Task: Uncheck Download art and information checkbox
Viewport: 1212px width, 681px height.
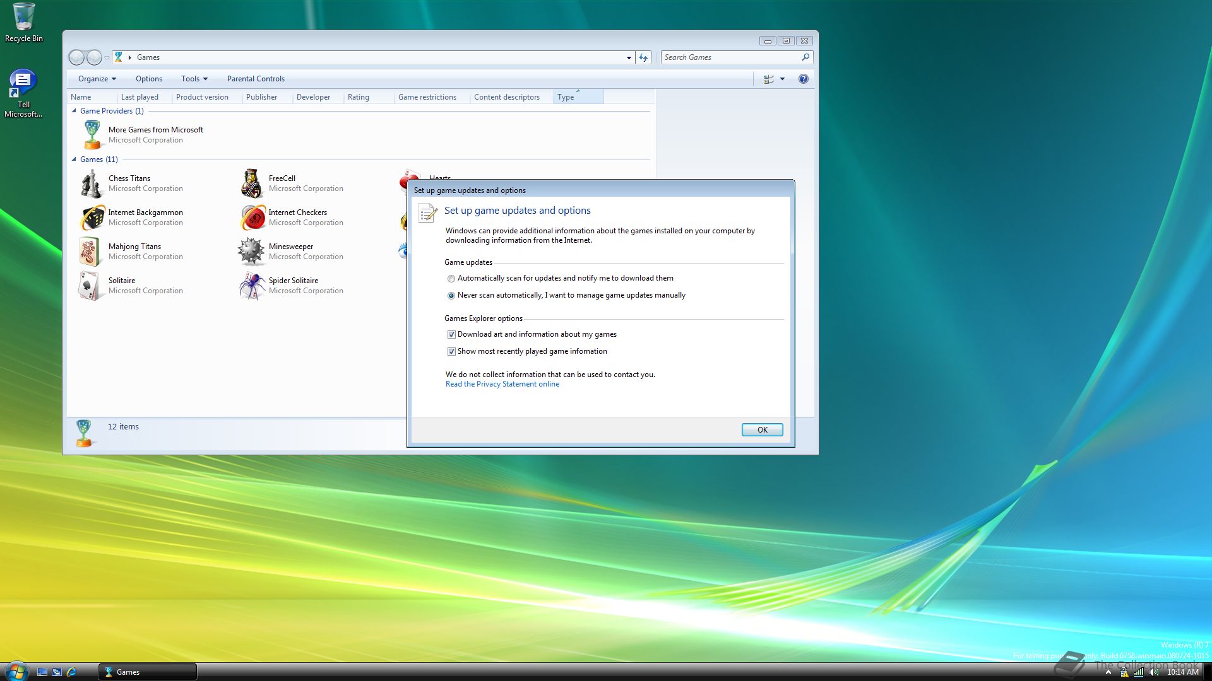Action: [x=451, y=335]
